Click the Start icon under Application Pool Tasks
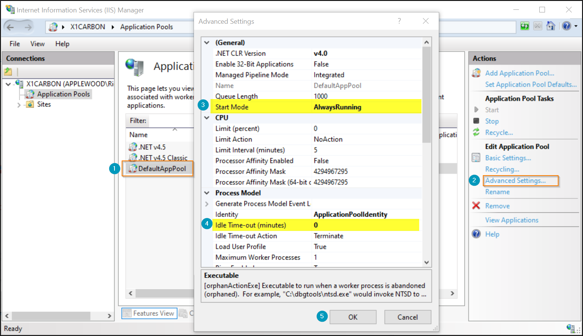This screenshot has width=583, height=336. point(476,110)
